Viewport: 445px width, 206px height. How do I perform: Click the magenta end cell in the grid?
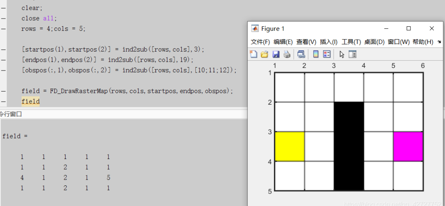pyautogui.click(x=408, y=146)
